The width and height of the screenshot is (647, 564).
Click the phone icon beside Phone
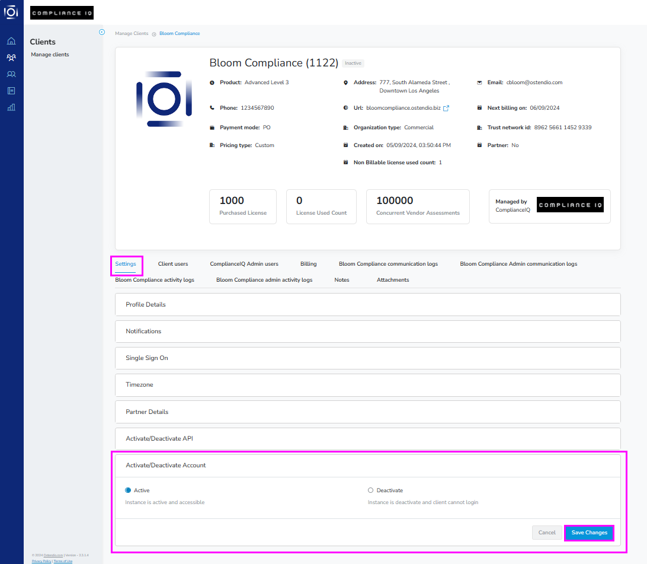coord(212,108)
